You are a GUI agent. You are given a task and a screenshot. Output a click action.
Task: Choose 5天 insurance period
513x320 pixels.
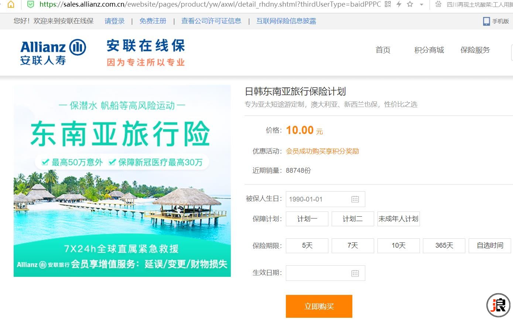pyautogui.click(x=307, y=245)
